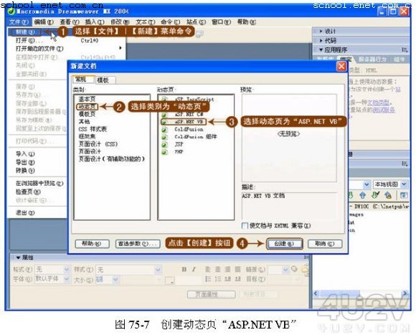
Task: Open the Insert (插入) menu
Action: (94, 22)
